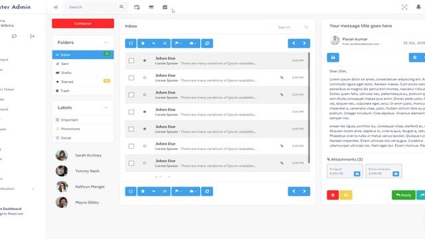Tick the checkbox of the second Johen Doe email

pyautogui.click(x=131, y=78)
